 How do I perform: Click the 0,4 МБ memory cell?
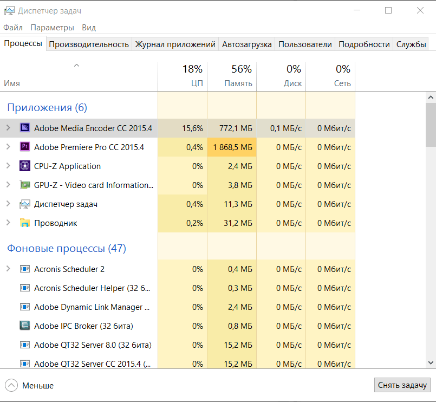point(232,269)
